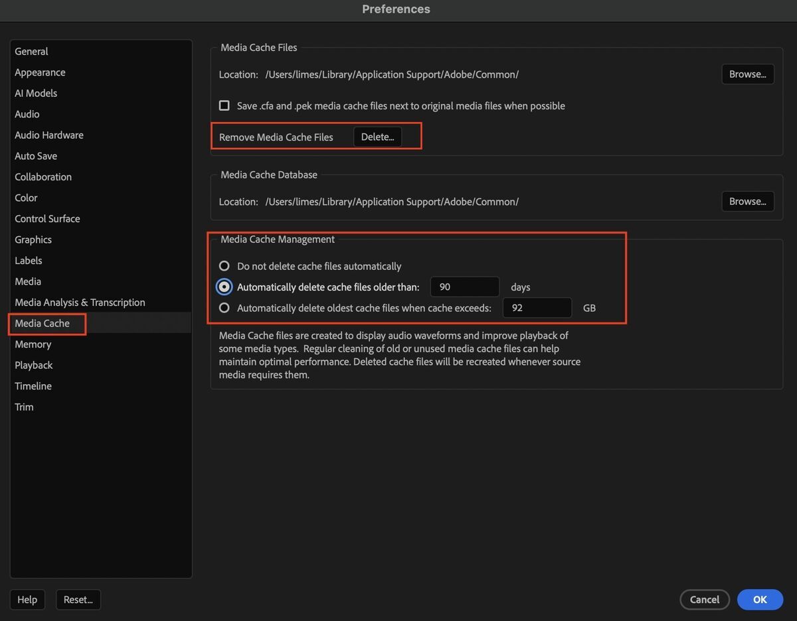The height and width of the screenshot is (621, 797).
Task: Click the Media Cache Files location path
Action: coord(392,74)
